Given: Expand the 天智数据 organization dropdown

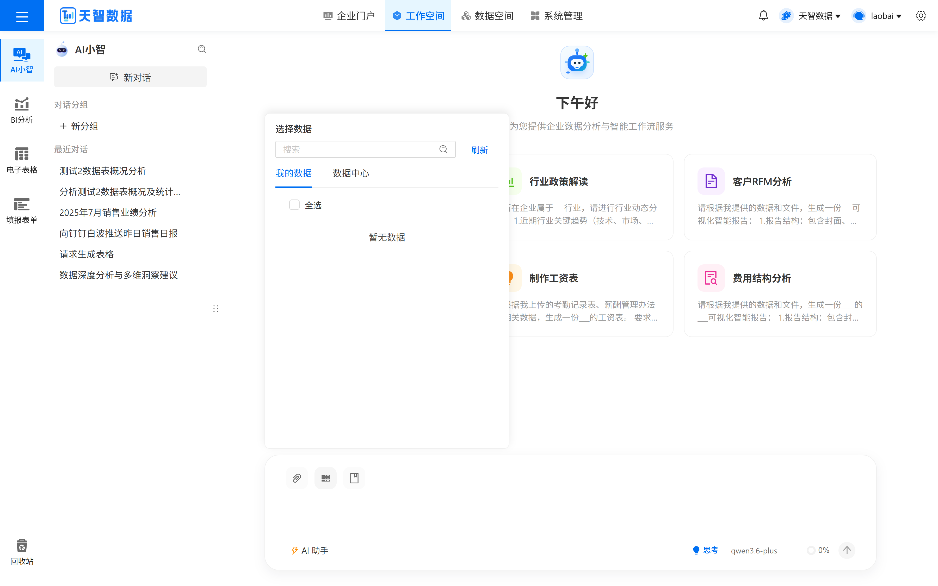Looking at the screenshot, I should [820, 16].
